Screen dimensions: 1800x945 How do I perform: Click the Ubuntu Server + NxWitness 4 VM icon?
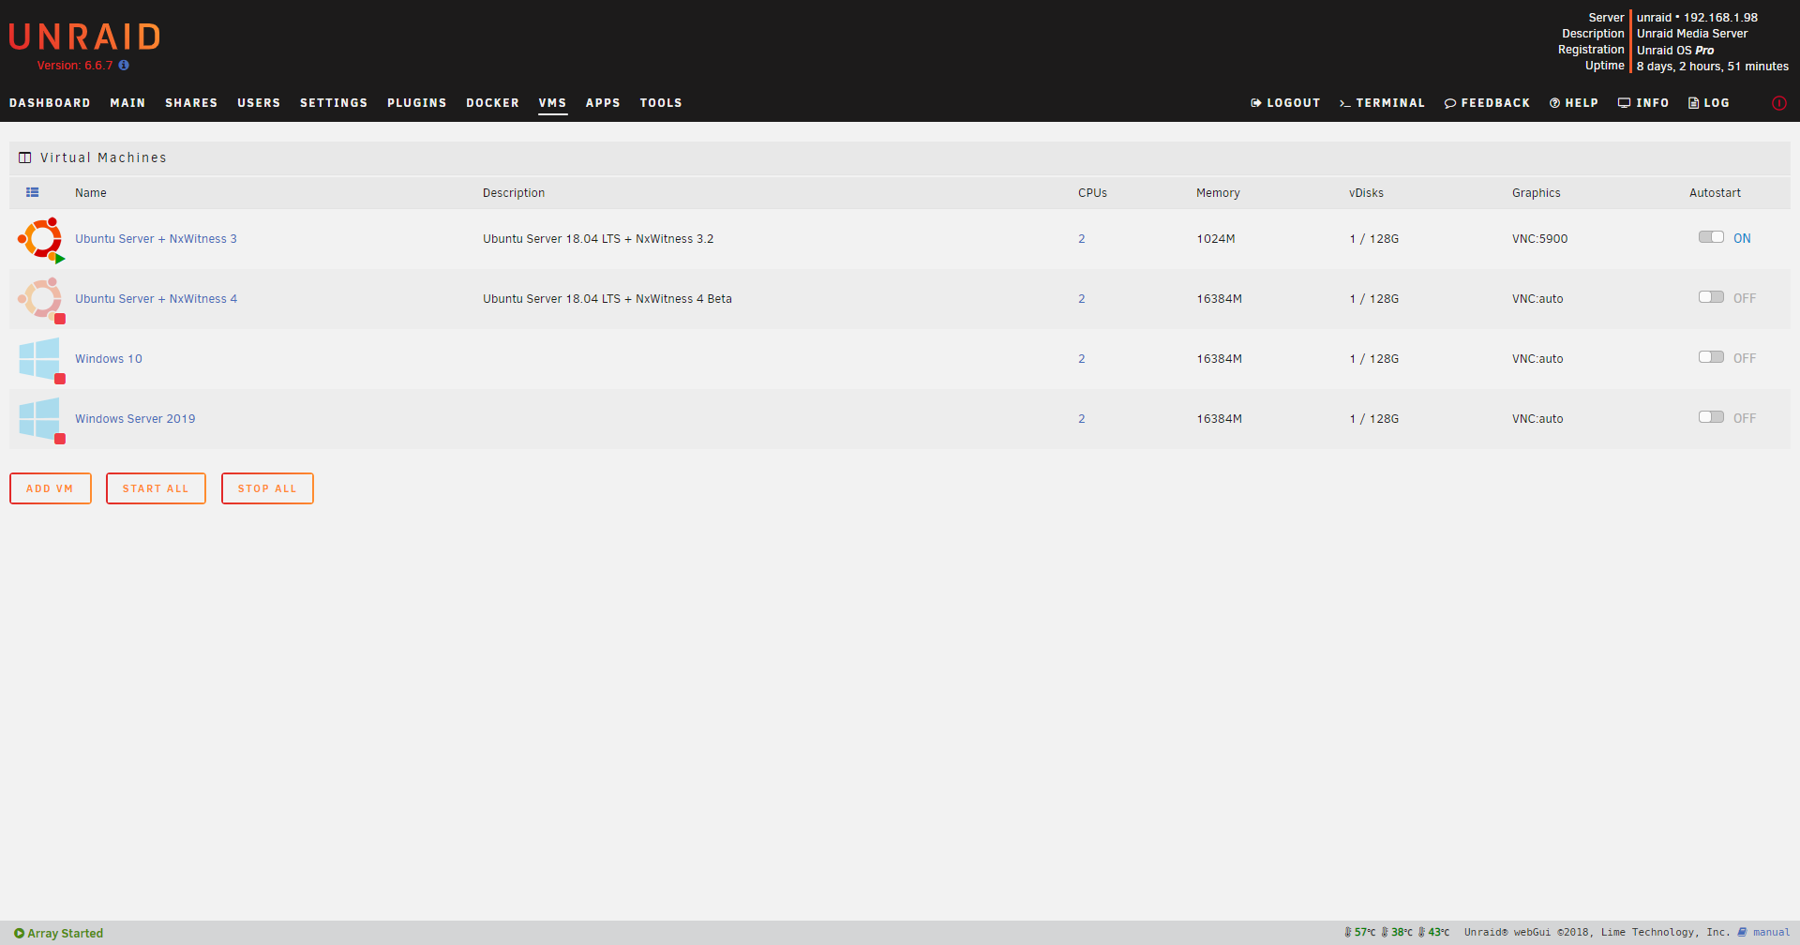(40, 299)
